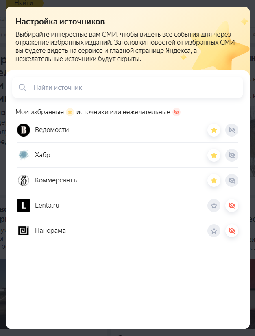The image size is (255, 336).
Task: Mark Коммерсантъ as unwanted source
Action: pyautogui.click(x=232, y=180)
